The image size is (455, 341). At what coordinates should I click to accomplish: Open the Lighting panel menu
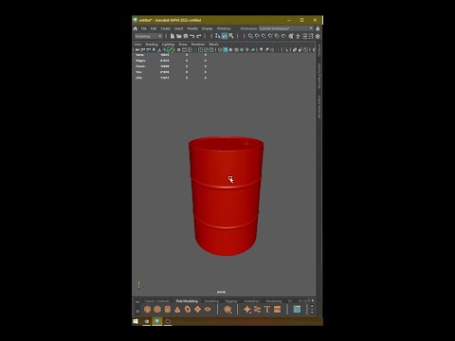(168, 45)
